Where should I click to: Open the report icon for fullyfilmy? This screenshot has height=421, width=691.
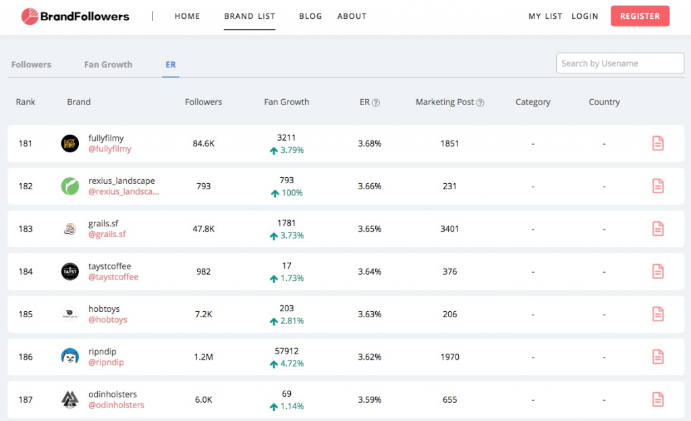point(658,143)
